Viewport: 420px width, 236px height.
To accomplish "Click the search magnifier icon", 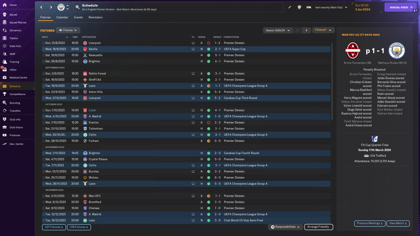I will 77,7.
